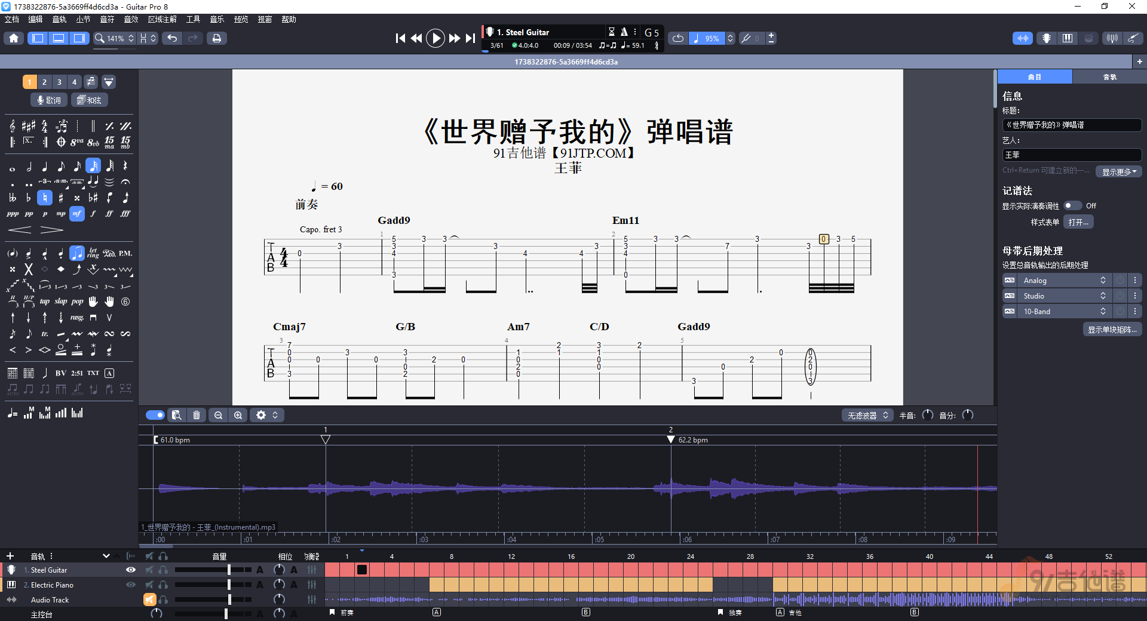This screenshot has width=1147, height=621.
Task: Collapse the track list chevron
Action: click(106, 556)
